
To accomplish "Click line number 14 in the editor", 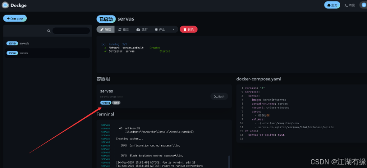I will pos(242,139).
